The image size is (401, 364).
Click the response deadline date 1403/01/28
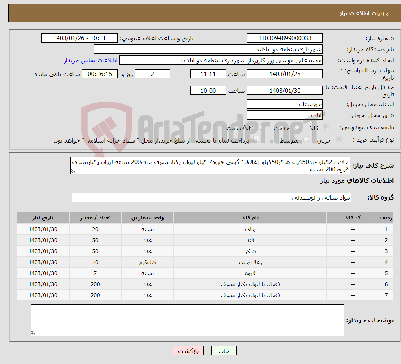(285, 74)
